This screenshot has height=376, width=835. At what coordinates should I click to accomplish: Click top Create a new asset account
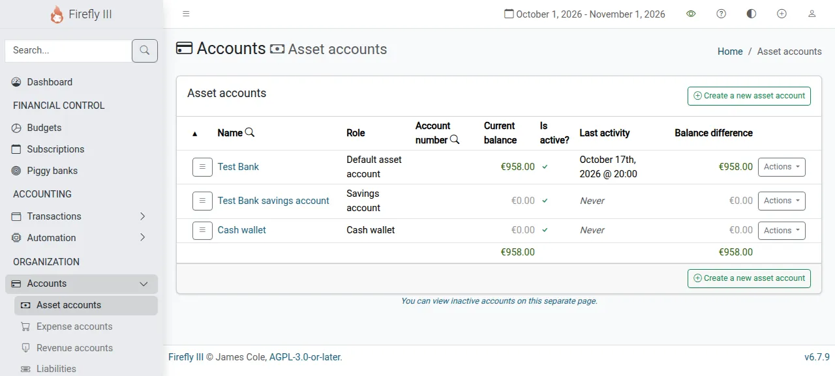point(749,96)
